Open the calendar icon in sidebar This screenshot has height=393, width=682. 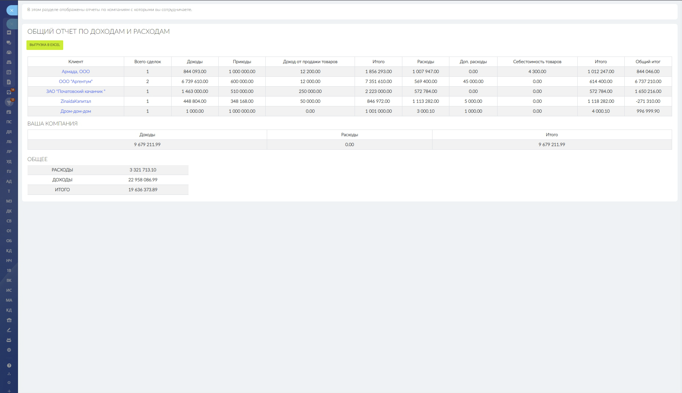click(9, 72)
